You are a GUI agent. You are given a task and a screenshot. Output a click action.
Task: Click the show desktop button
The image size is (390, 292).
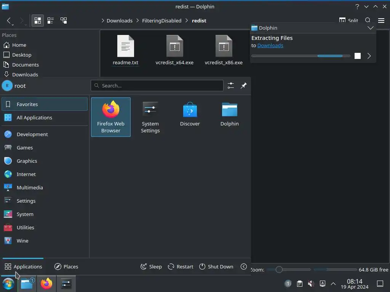[x=380, y=284]
